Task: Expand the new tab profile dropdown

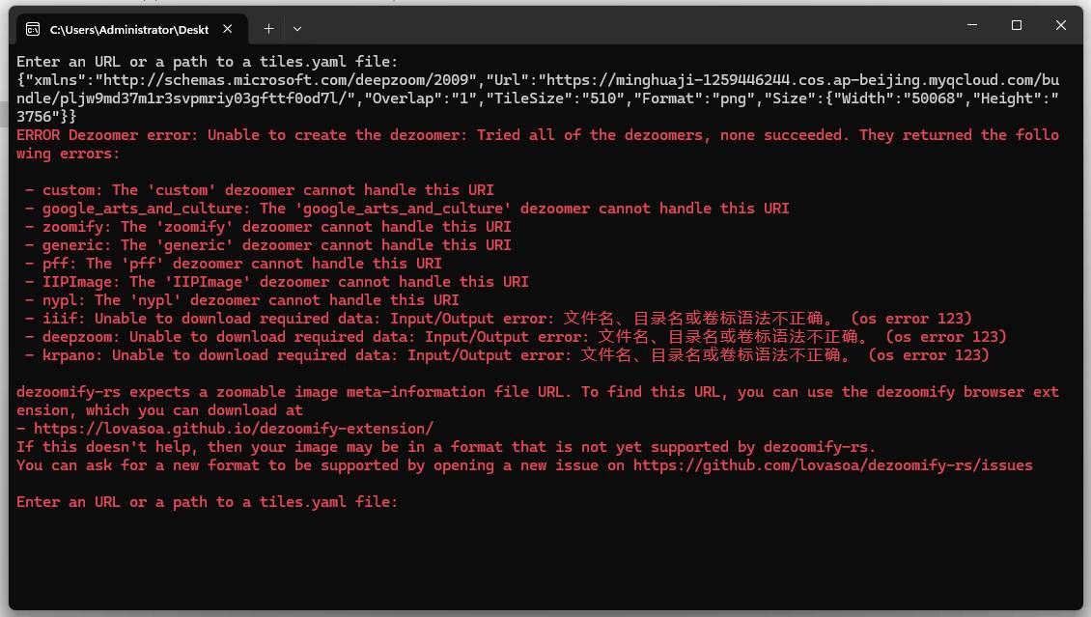Action: click(x=297, y=29)
